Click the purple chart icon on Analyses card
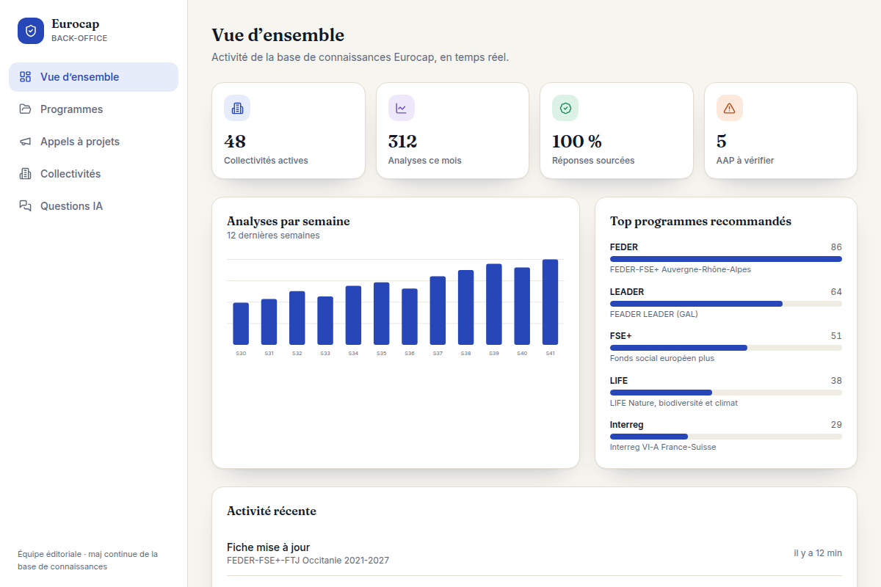Screen dimensions: 881x587 coord(402,108)
